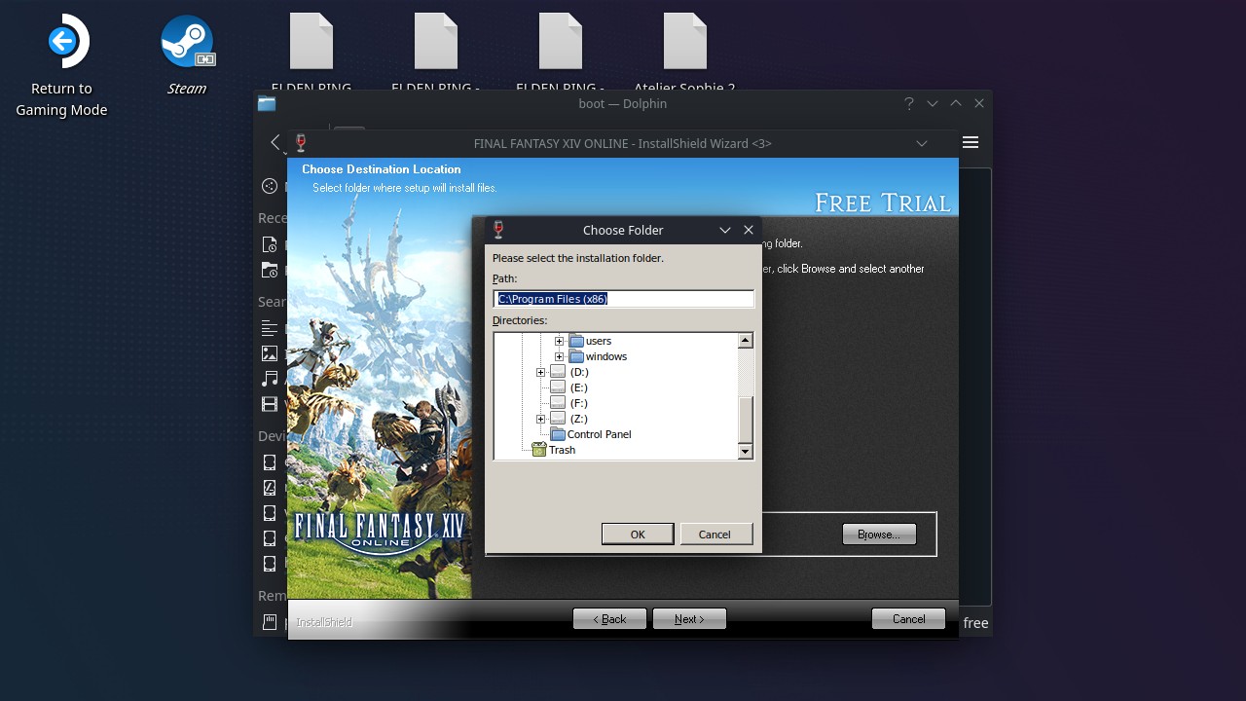Viewport: 1246px width, 701px height.
Task: Expand the users folder in directory tree
Action: (560, 341)
